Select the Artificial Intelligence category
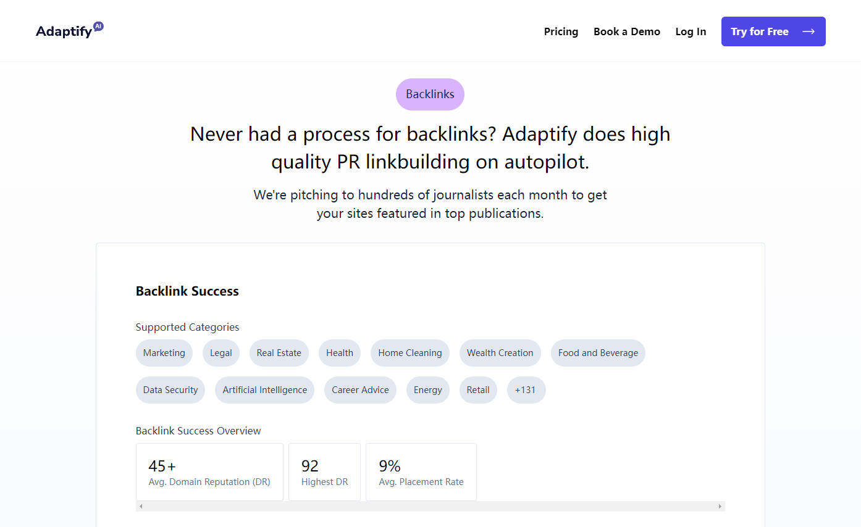Screen dimensions: 861x527 click(x=264, y=389)
